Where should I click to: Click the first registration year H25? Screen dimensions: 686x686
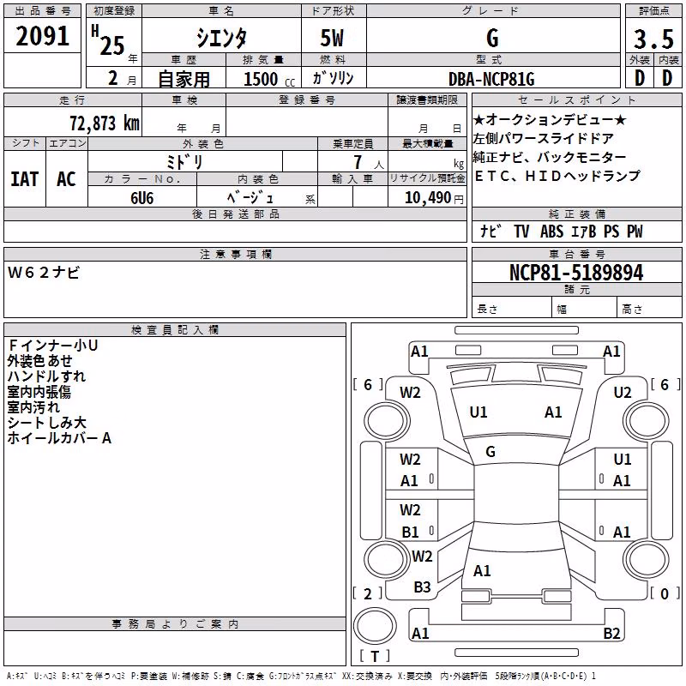click(x=108, y=40)
